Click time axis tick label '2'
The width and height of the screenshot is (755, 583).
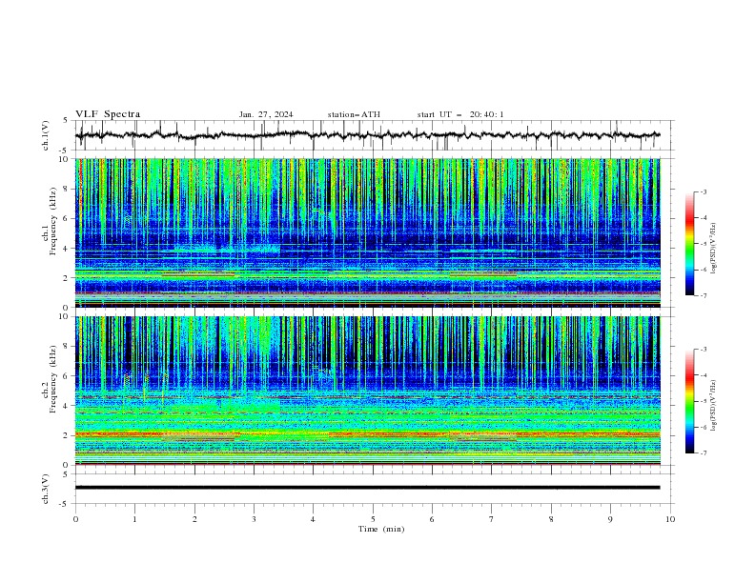coord(194,519)
